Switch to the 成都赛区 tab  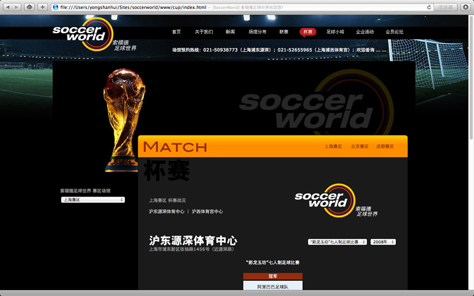pos(385,146)
